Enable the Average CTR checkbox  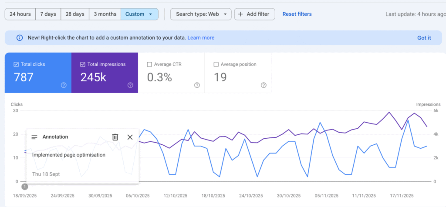tap(149, 64)
